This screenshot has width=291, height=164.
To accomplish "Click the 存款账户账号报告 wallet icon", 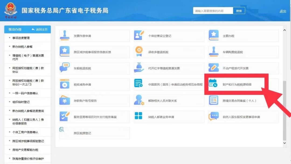I will click(x=65, y=100).
